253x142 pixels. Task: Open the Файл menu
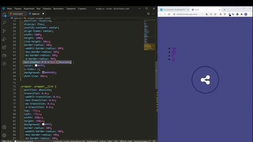point(9,9)
